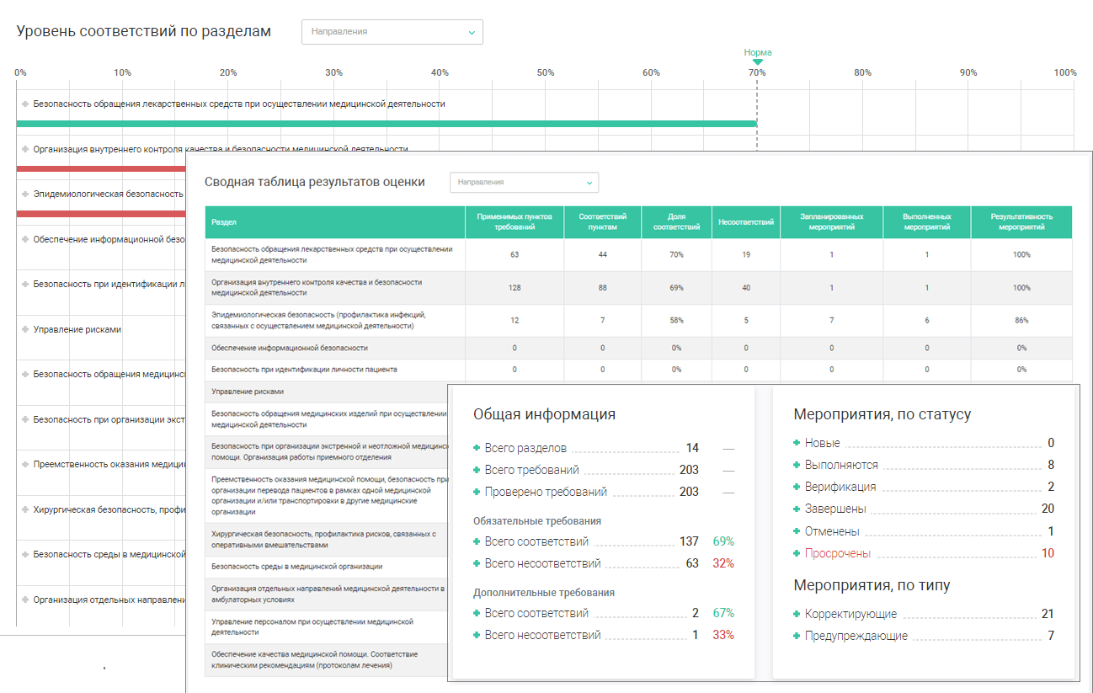This screenshot has width=1093, height=693.
Task: Expand the Безопасность при организации экстренной chart row
Action: click(x=25, y=419)
